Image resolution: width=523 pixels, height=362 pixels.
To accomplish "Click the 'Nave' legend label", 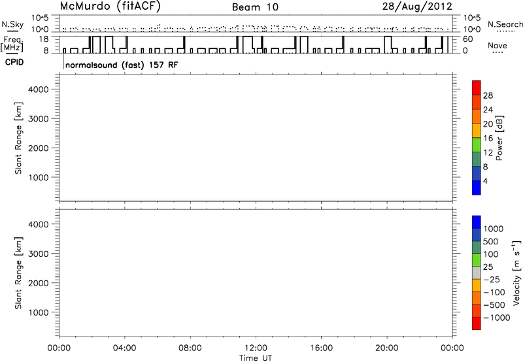I will click(497, 45).
